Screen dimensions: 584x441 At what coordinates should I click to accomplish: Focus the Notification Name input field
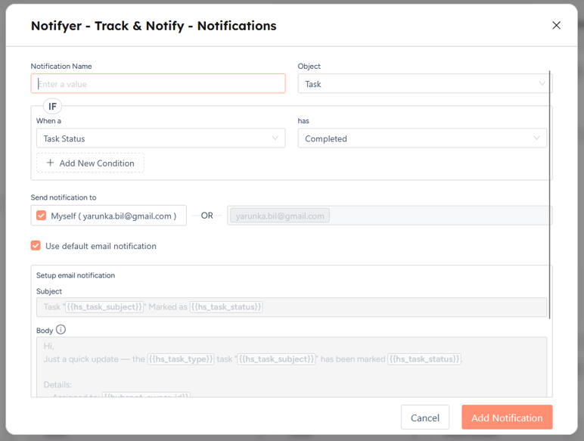[158, 84]
